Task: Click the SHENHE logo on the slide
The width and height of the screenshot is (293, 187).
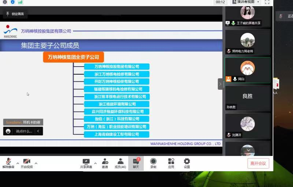Action: [x=10, y=31]
